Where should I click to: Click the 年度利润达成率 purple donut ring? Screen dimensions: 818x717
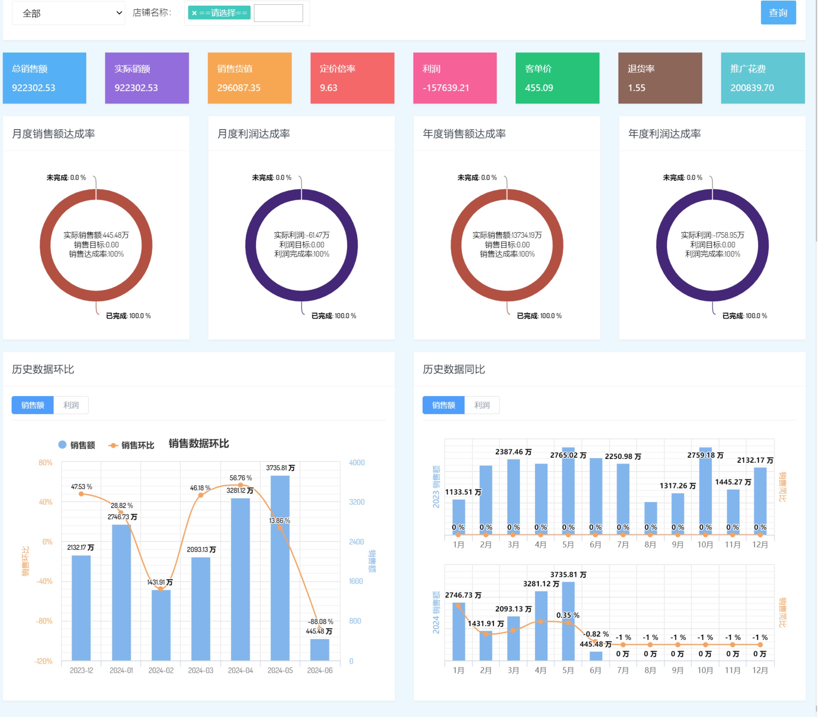click(661, 245)
